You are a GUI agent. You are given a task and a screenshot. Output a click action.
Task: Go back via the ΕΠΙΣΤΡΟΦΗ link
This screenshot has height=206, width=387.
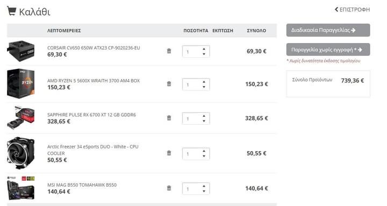click(x=352, y=10)
